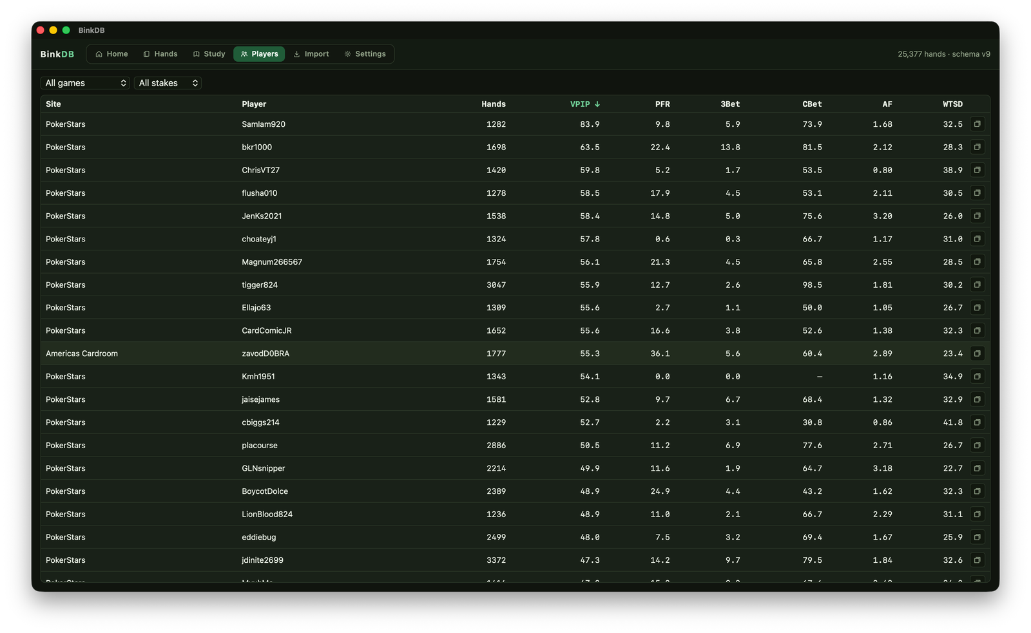Select player name flusha010
This screenshot has width=1031, height=633.
tap(260, 193)
